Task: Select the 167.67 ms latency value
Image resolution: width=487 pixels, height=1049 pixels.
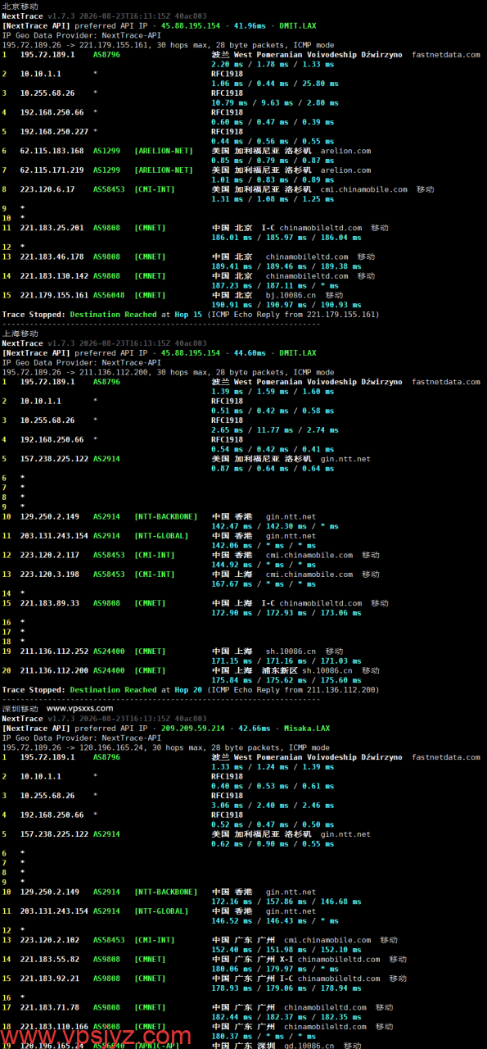Action: click(230, 584)
